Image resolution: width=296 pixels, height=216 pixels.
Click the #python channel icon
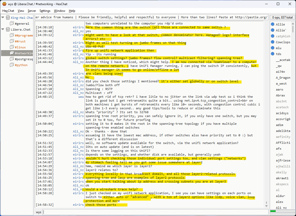[x=12, y=65]
